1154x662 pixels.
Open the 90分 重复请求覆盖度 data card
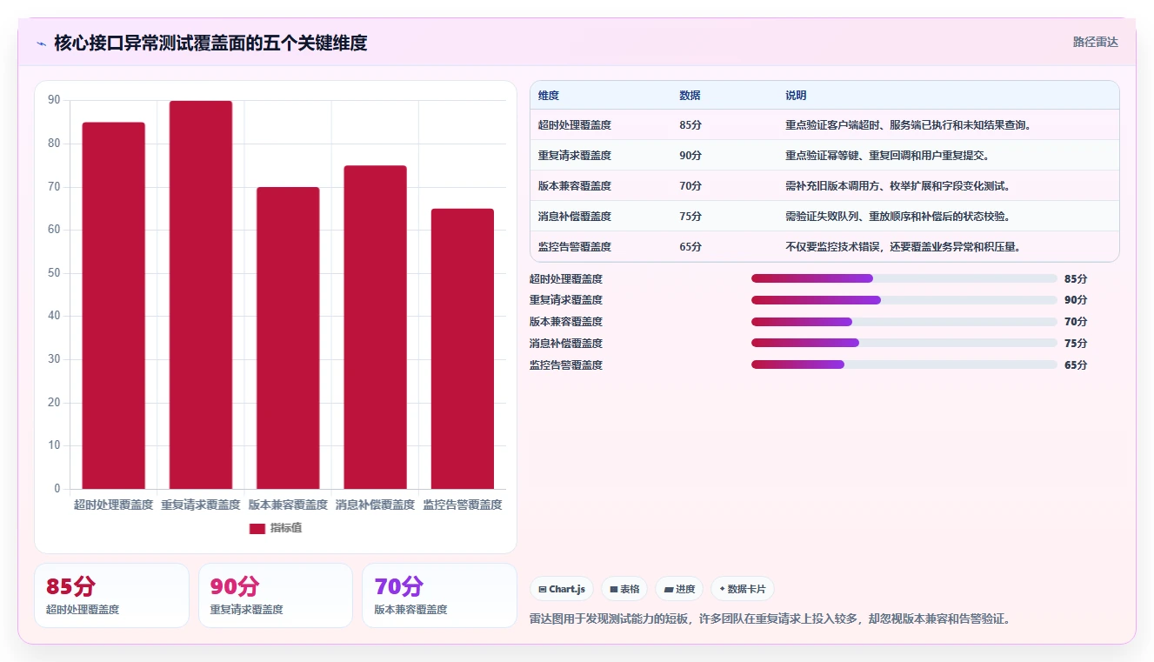pos(276,596)
